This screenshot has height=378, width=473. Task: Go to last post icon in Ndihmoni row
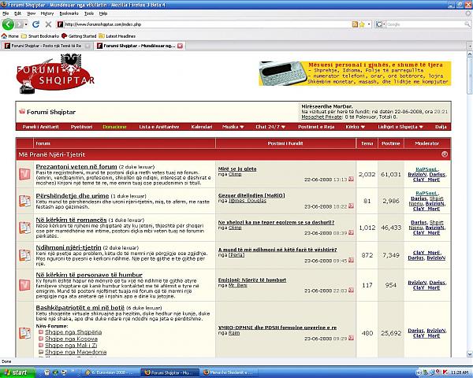[351, 261]
